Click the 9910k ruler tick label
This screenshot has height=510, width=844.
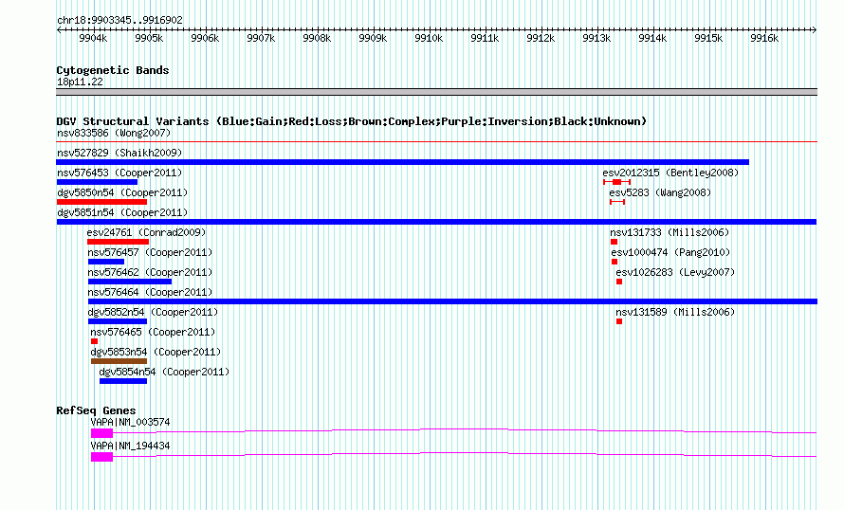(429, 38)
